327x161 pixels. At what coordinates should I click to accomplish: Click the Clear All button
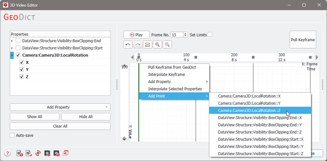point(60,126)
